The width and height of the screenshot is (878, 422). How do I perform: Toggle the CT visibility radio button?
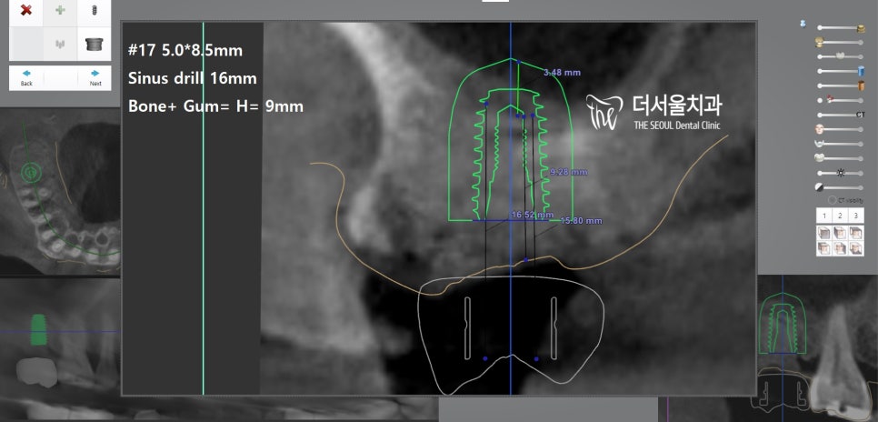832,199
